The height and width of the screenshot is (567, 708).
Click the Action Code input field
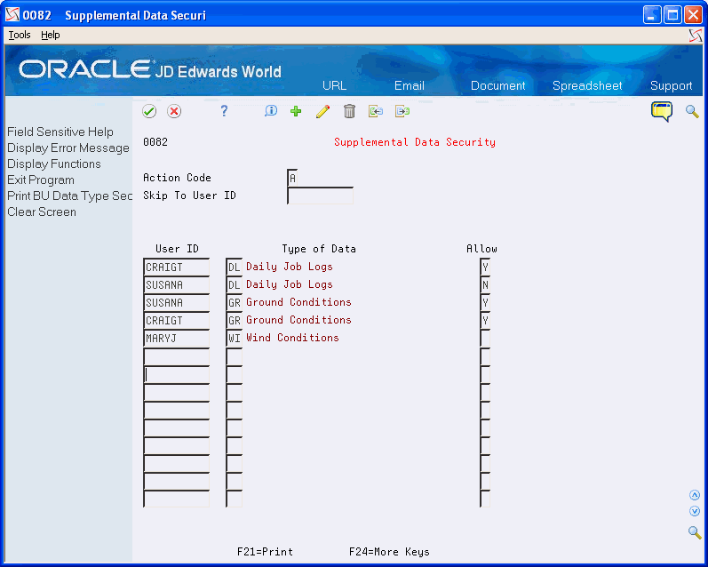click(292, 178)
